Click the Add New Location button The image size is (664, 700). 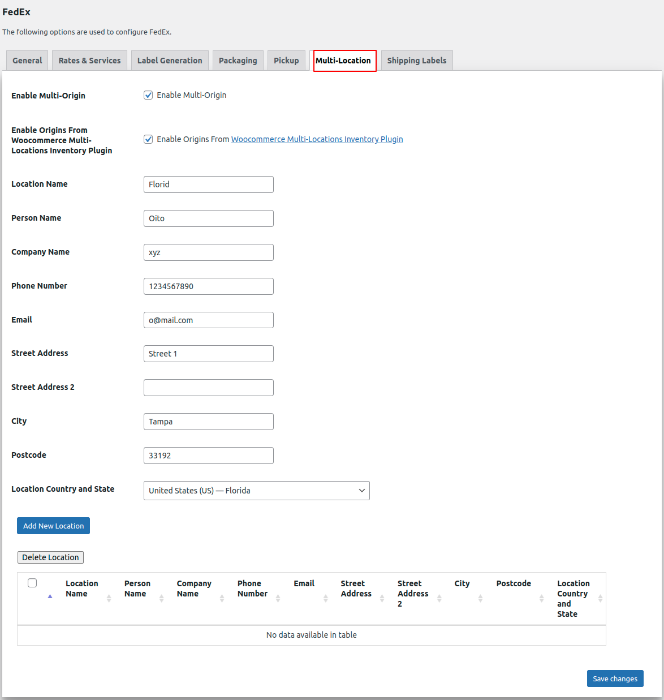(x=53, y=526)
